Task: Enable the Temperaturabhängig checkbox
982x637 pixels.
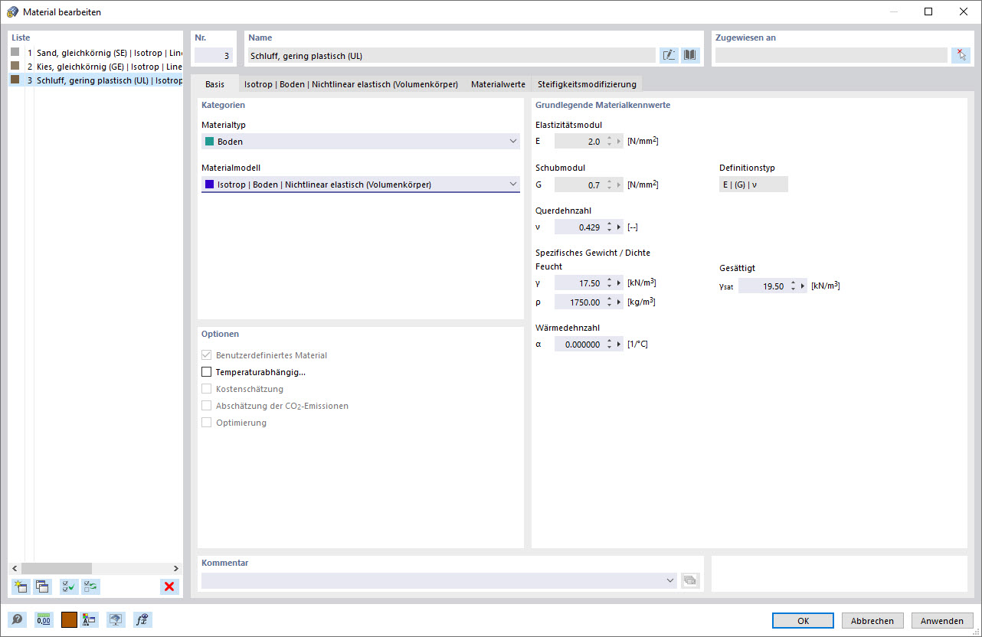Action: [x=206, y=372]
